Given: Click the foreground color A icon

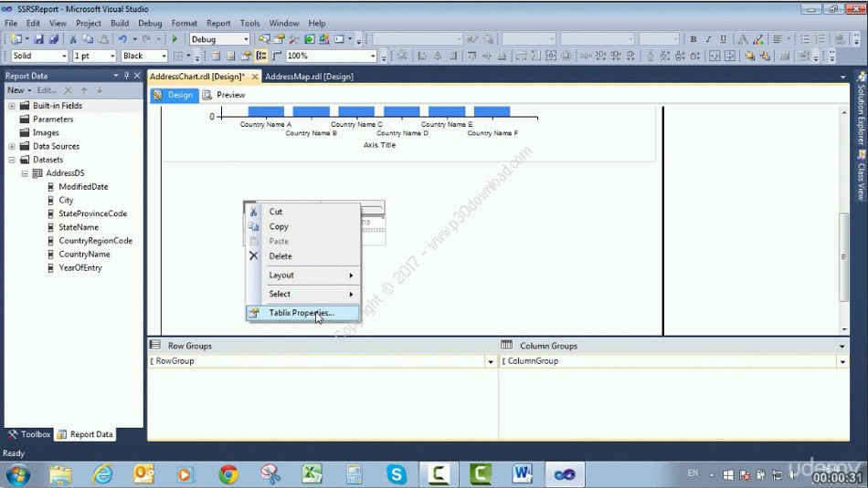Looking at the screenshot, I should (743, 39).
